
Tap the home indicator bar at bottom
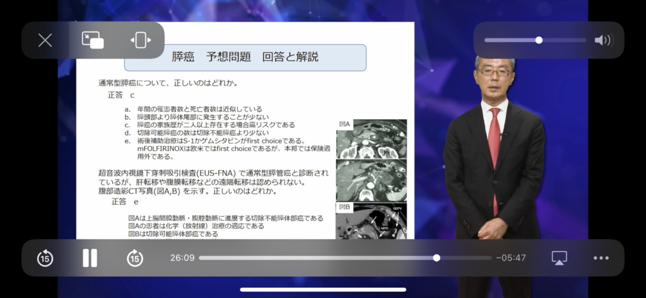click(323, 290)
